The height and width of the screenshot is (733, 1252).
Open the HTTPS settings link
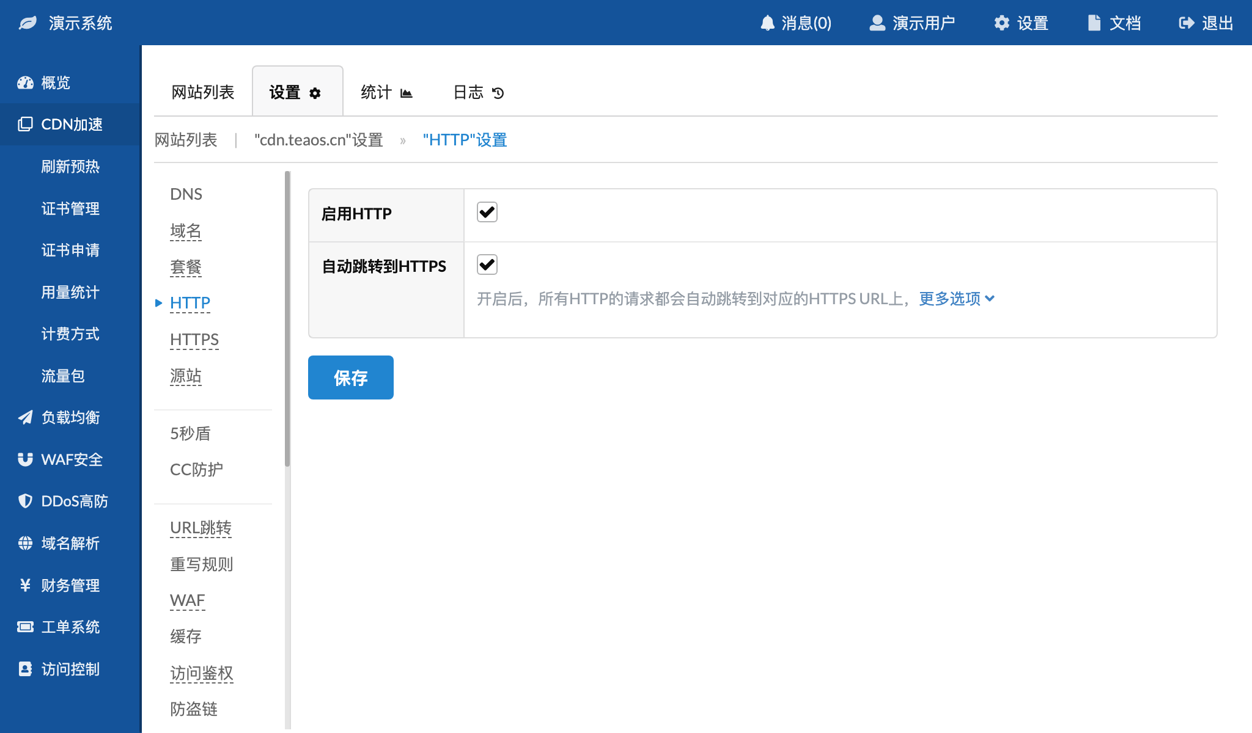pos(194,340)
